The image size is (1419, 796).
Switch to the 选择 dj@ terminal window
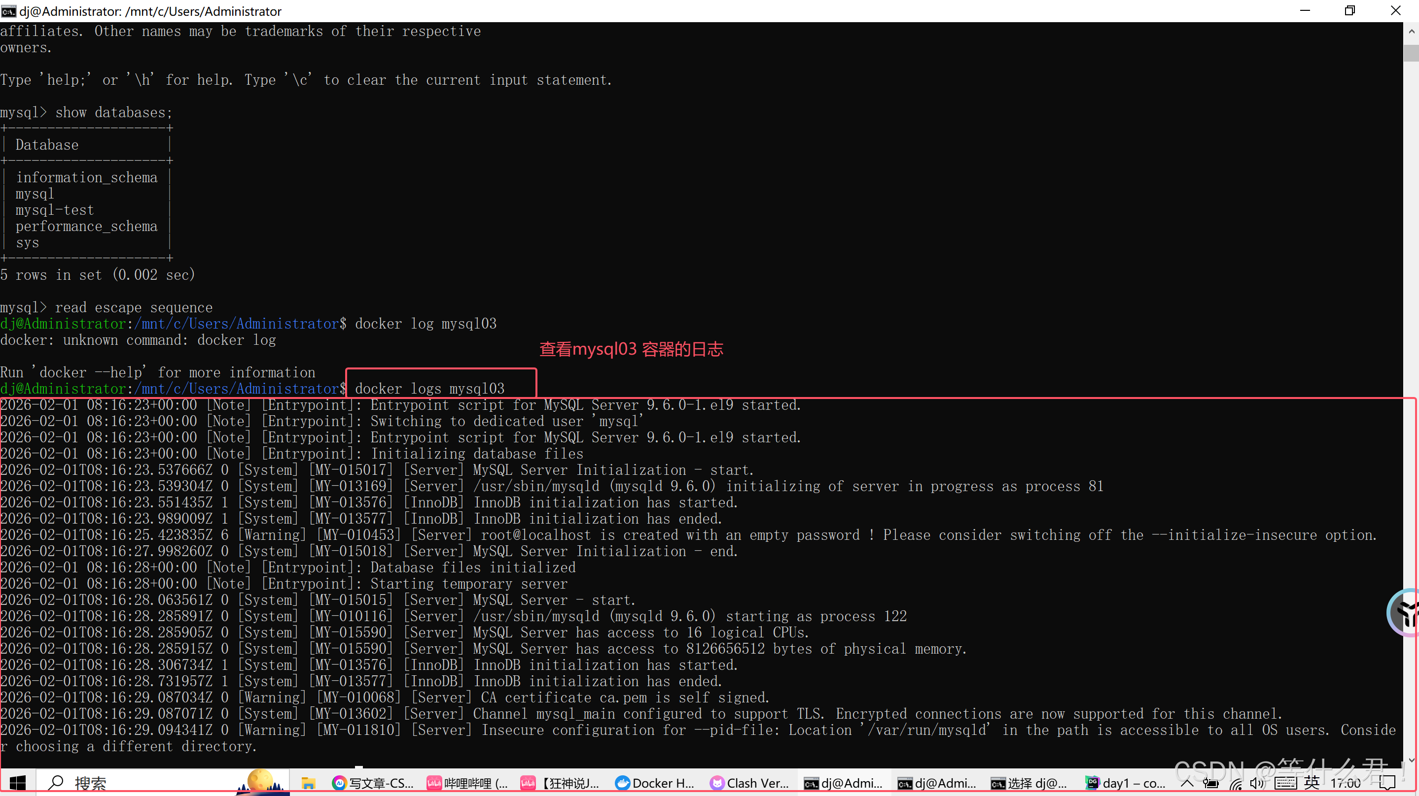pyautogui.click(x=1029, y=783)
